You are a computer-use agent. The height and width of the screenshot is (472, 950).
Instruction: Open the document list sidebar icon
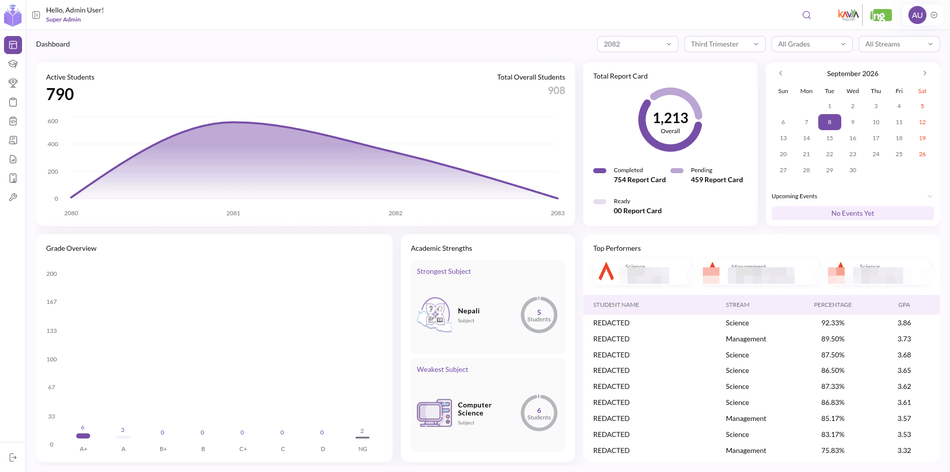click(13, 140)
